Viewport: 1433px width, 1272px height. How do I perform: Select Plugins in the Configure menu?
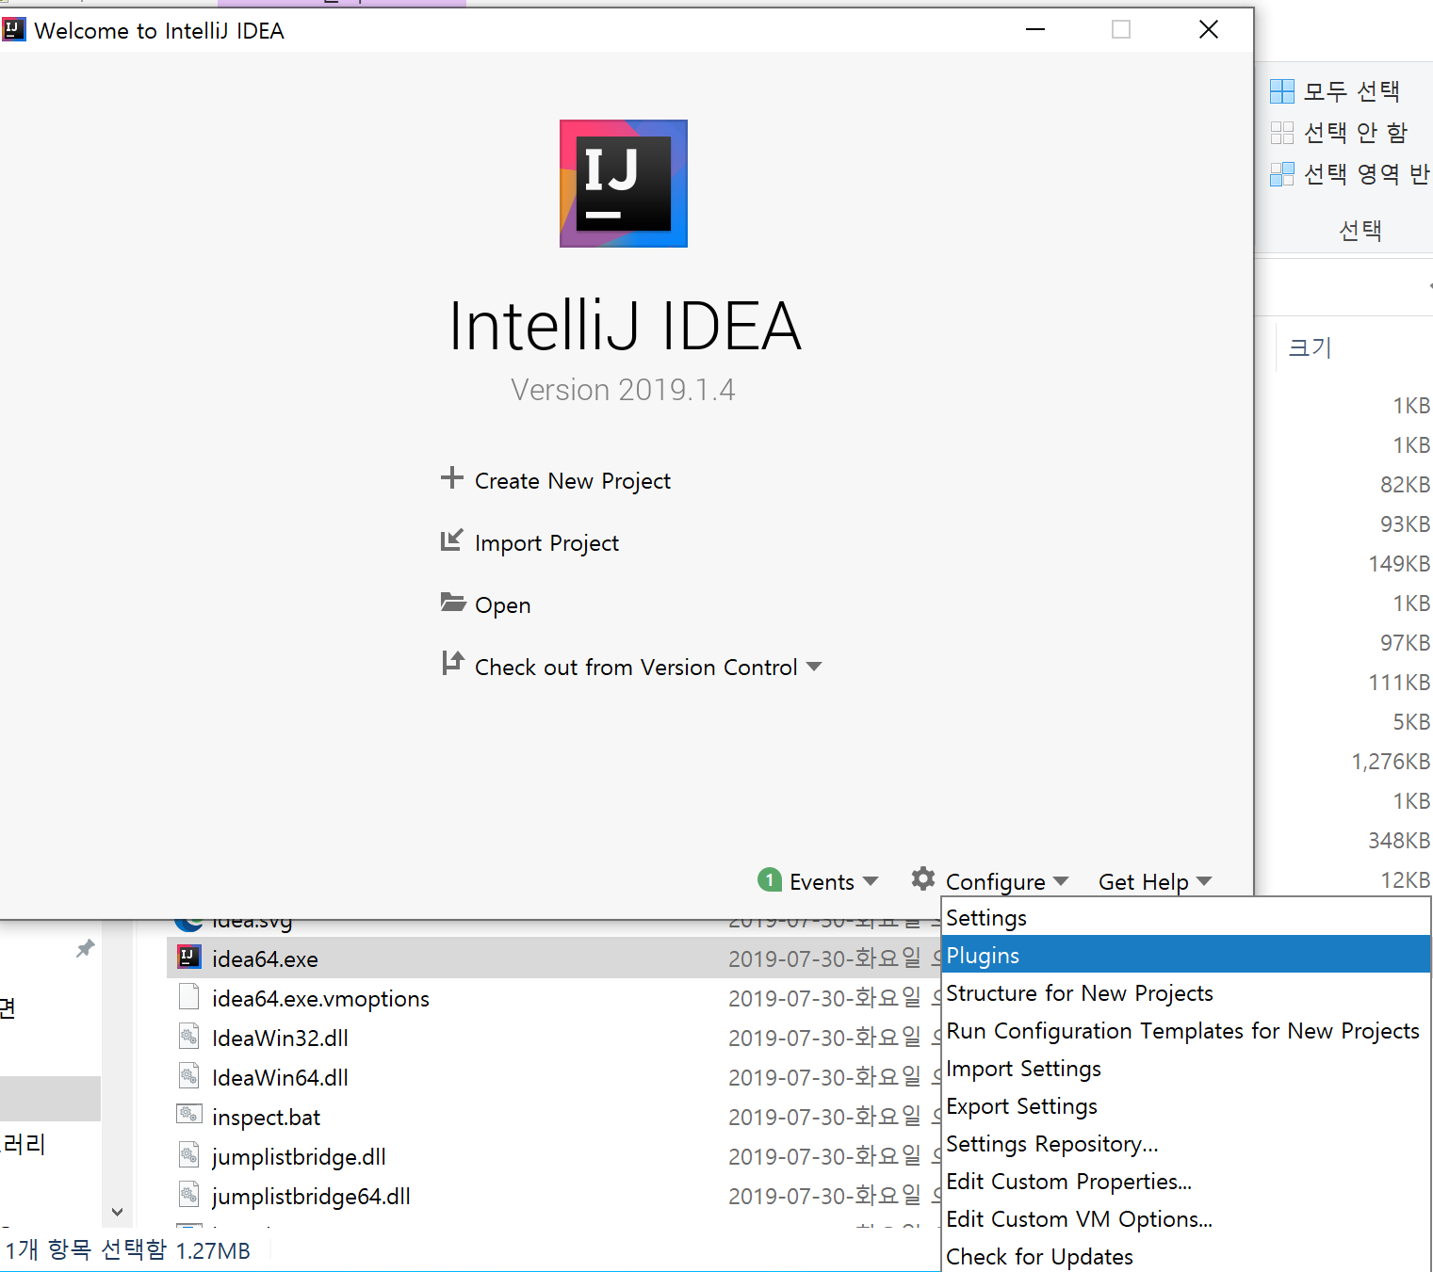(x=1186, y=955)
